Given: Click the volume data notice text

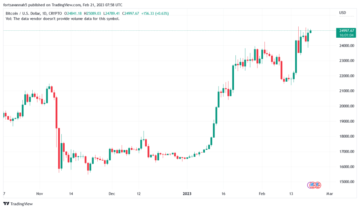Looking at the screenshot, I should coord(62,19).
